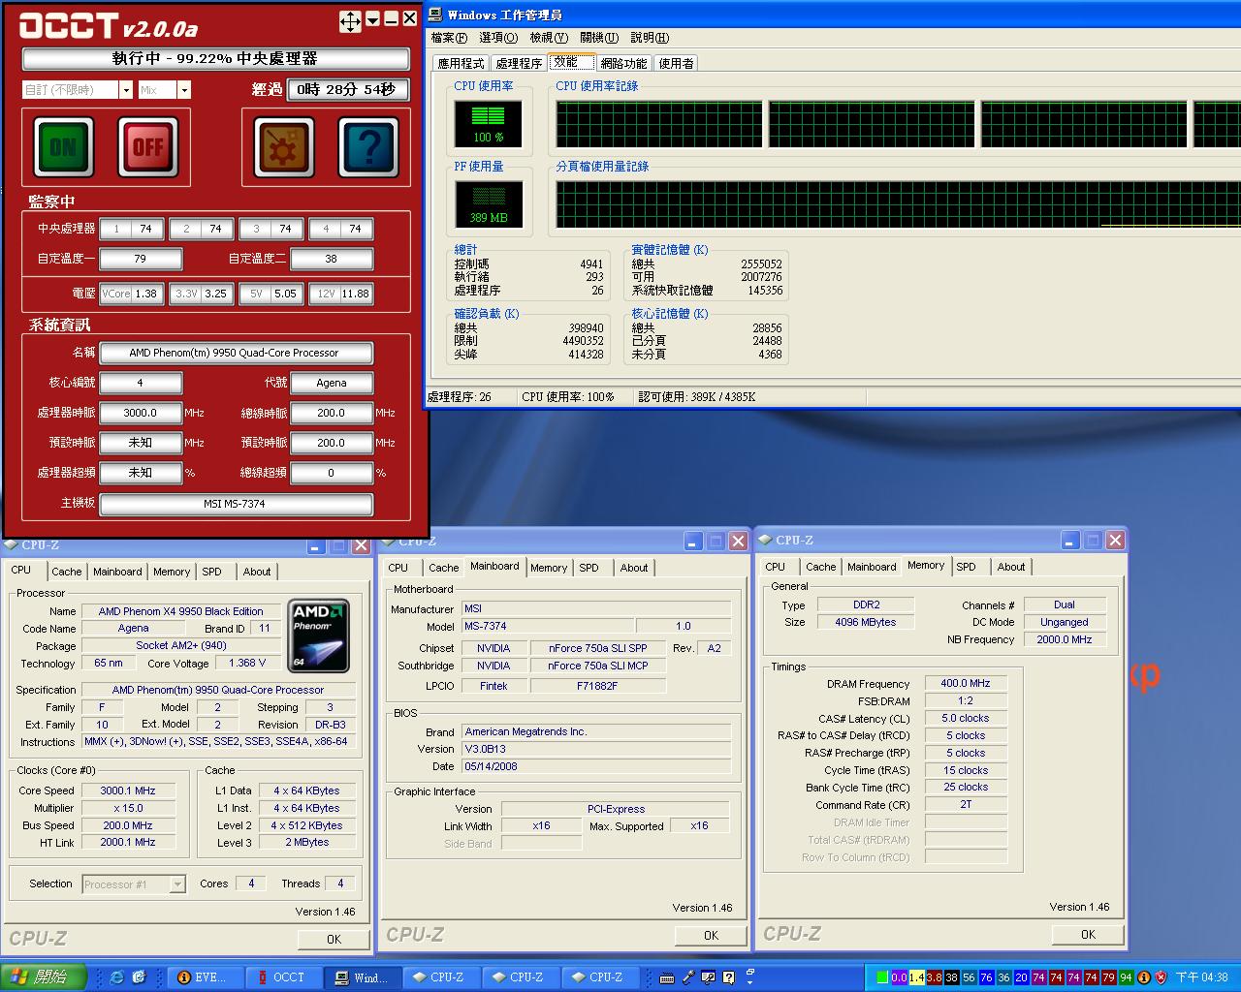
Task: Open the Mainboard tab in the CPU-Z Processor window
Action: (117, 572)
